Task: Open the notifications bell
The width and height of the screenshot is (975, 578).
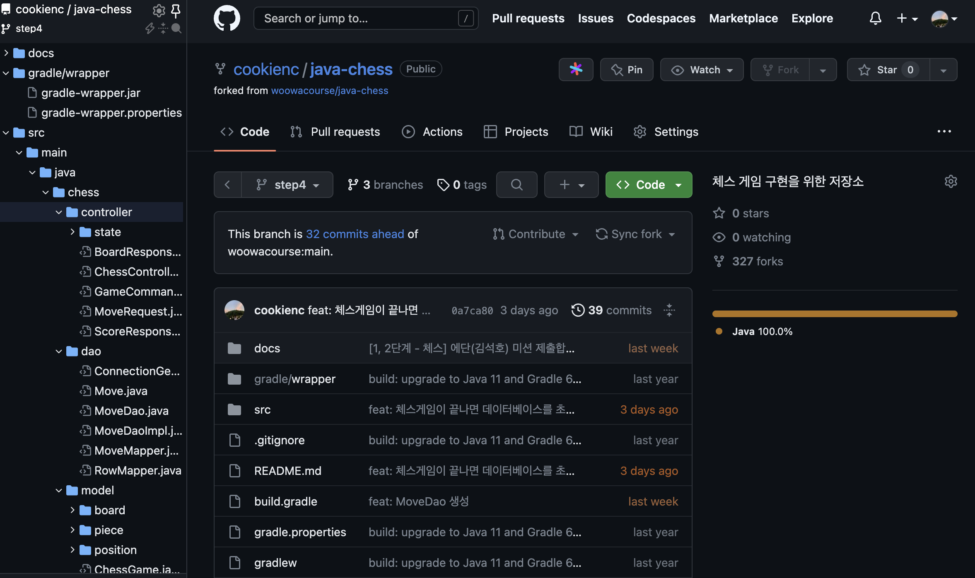Action: coord(875,18)
